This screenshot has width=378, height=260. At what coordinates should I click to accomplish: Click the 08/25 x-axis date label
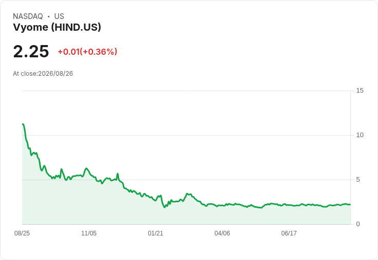point(22,233)
